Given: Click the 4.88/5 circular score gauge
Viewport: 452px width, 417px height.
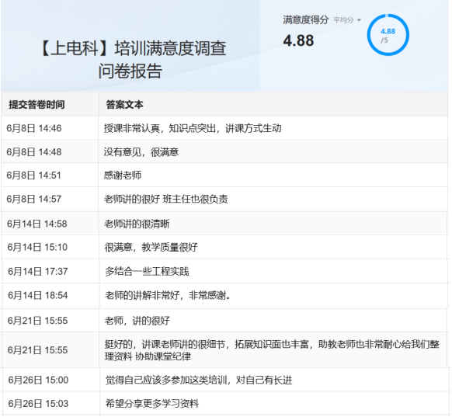Looking at the screenshot, I should point(388,35).
